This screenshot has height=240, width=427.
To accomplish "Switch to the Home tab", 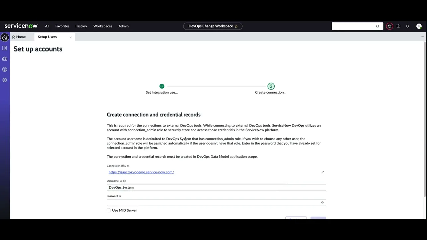I will [x=19, y=37].
